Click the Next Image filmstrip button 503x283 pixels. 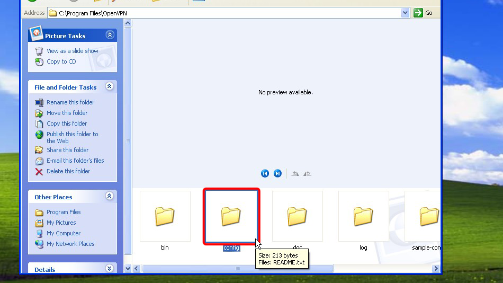277,173
